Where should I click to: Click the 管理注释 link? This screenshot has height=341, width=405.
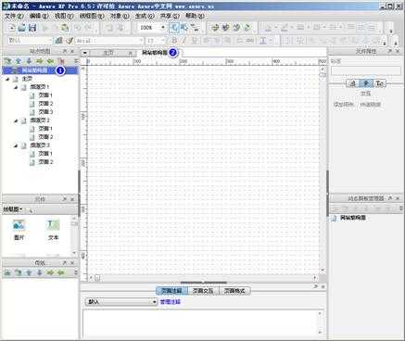pyautogui.click(x=170, y=302)
